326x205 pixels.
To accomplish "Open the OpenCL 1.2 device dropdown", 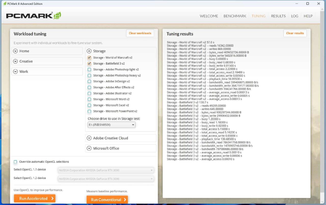I will point(106,179).
